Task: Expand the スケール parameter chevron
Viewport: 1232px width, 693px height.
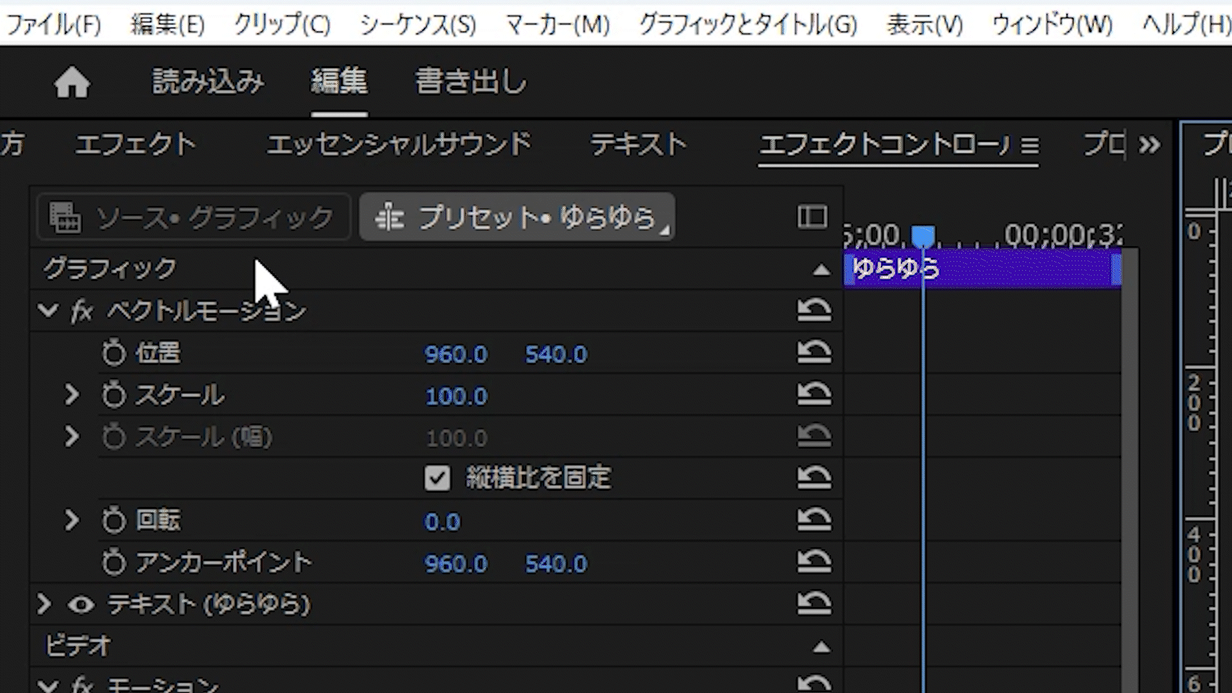Action: (71, 395)
